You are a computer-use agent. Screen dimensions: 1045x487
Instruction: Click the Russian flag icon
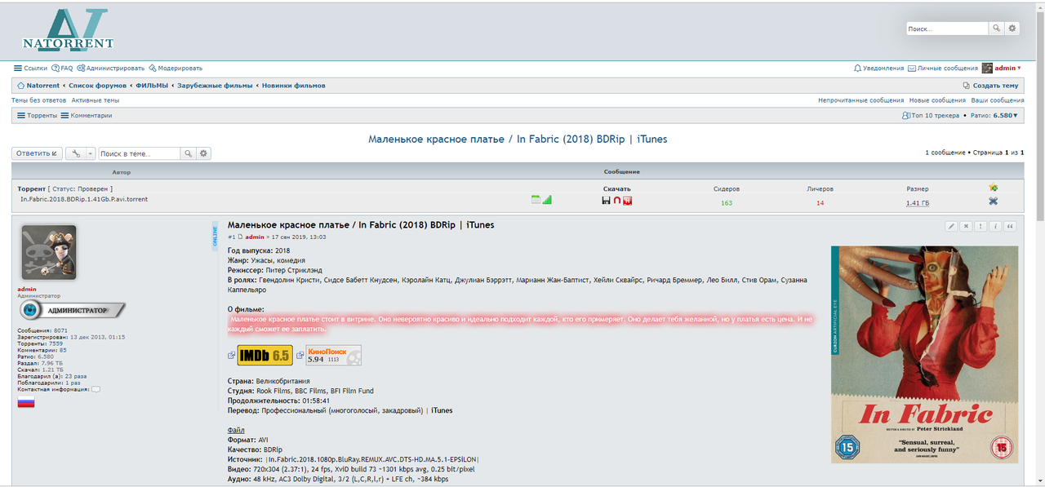click(26, 402)
